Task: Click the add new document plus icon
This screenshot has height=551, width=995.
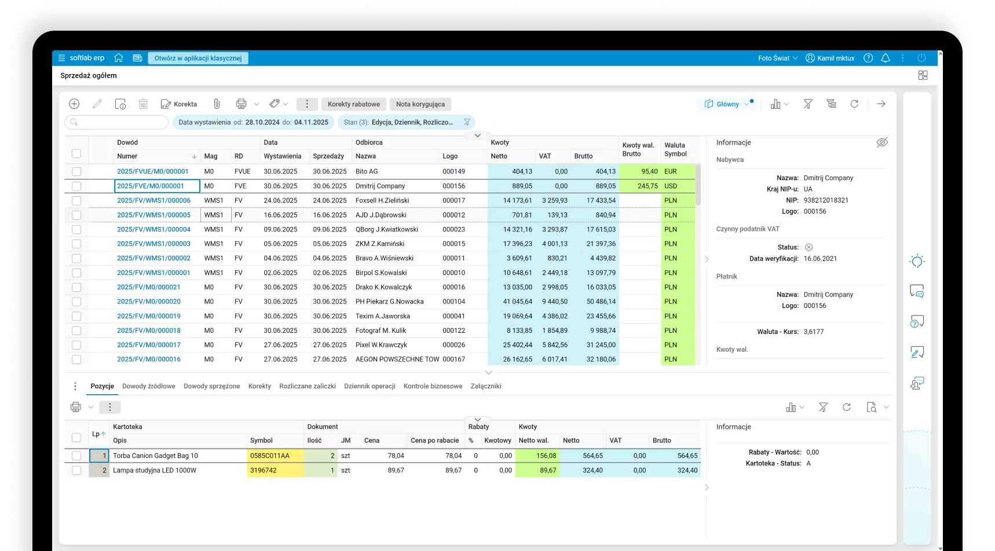Action: point(74,104)
